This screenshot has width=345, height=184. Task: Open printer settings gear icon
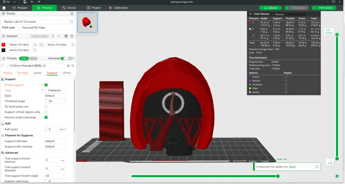(x=72, y=14)
